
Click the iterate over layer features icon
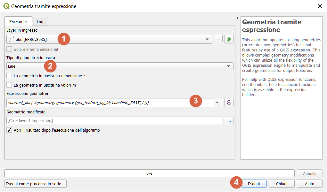[229, 39]
